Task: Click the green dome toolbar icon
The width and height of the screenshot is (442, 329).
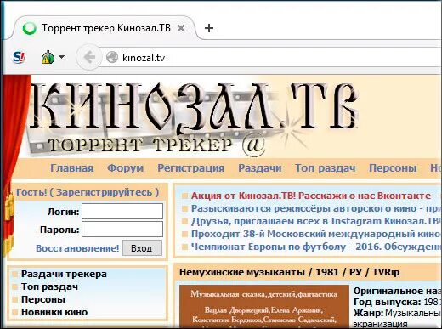Action: coord(48,57)
